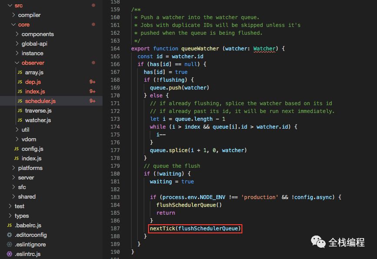
Task: Click the JS icon beside config.js
Action: 17,149
